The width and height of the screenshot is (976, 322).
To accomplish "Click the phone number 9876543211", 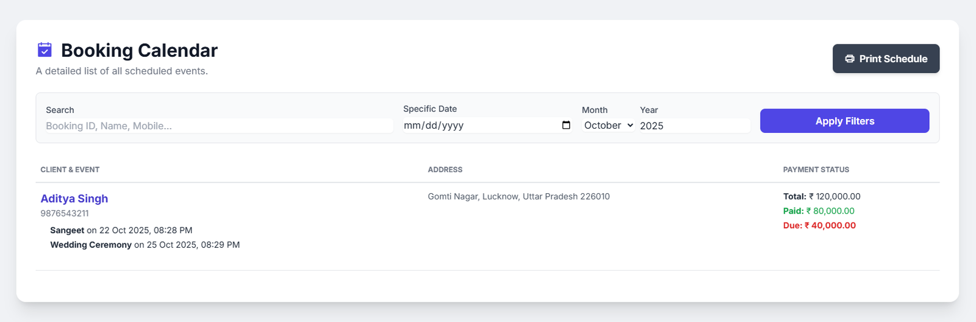I will [65, 213].
